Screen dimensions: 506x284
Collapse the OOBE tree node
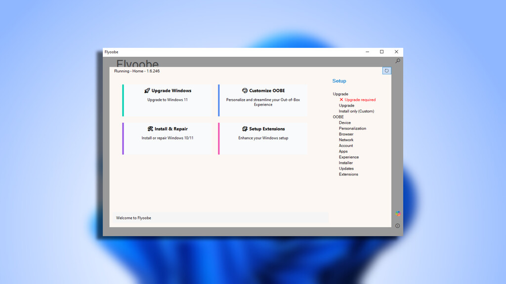[338, 117]
